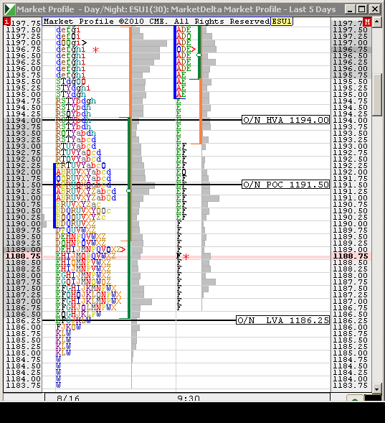Image resolution: width=385 pixels, height=423 pixels.
Task: Click the red asterisk beside the 1188.75 F column
Action: click(186, 256)
